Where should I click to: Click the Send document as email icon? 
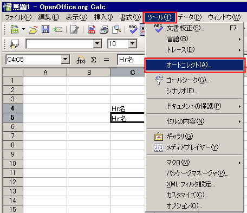tap(58, 29)
